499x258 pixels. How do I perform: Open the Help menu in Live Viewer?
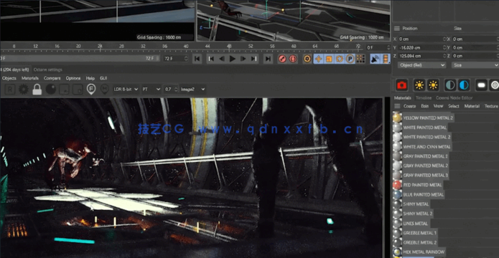pyautogui.click(x=90, y=78)
